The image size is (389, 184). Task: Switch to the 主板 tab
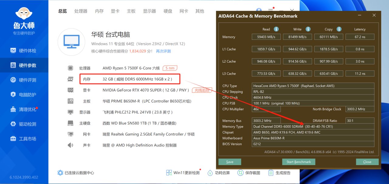pos(131,11)
